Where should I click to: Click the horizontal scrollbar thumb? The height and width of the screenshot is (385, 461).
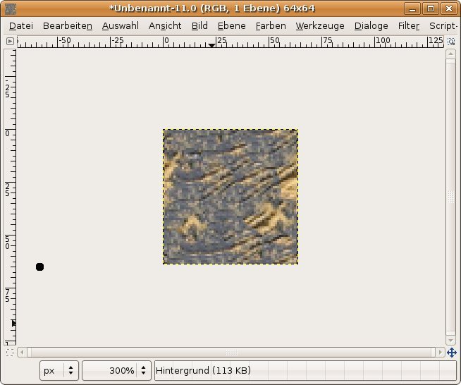[x=230, y=352]
